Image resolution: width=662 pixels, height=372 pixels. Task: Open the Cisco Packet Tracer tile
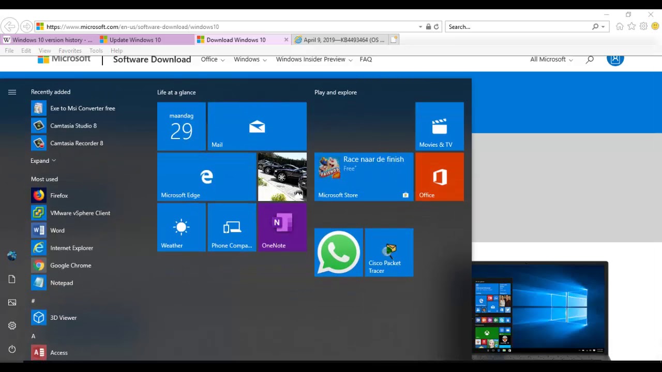coord(389,253)
